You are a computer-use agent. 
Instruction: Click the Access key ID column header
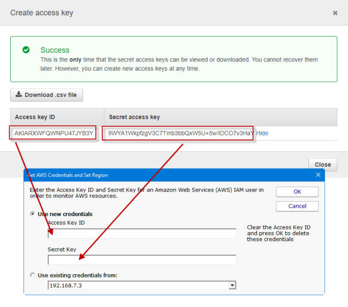(35, 117)
